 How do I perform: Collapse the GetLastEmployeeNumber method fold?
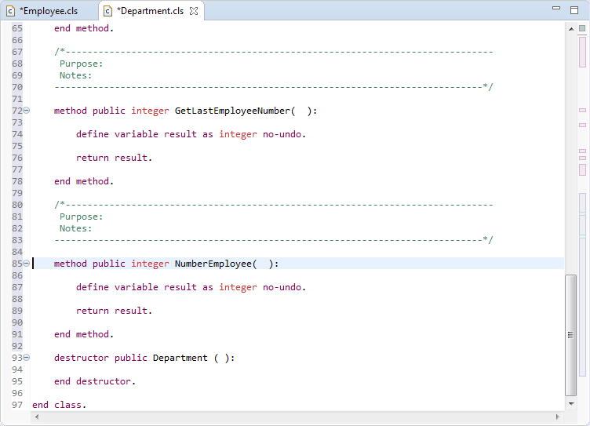pos(27,111)
